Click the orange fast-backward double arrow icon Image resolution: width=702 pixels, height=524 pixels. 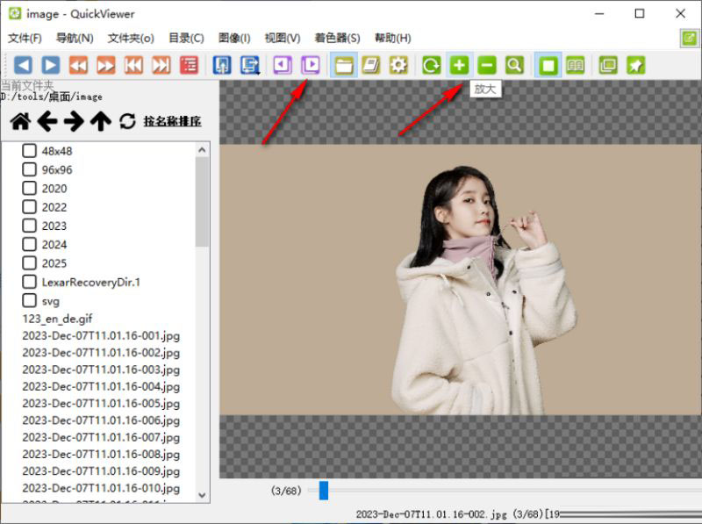tap(78, 65)
